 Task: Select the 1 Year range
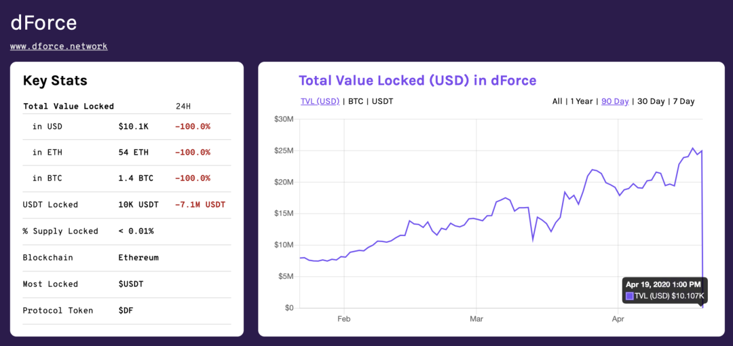582,101
